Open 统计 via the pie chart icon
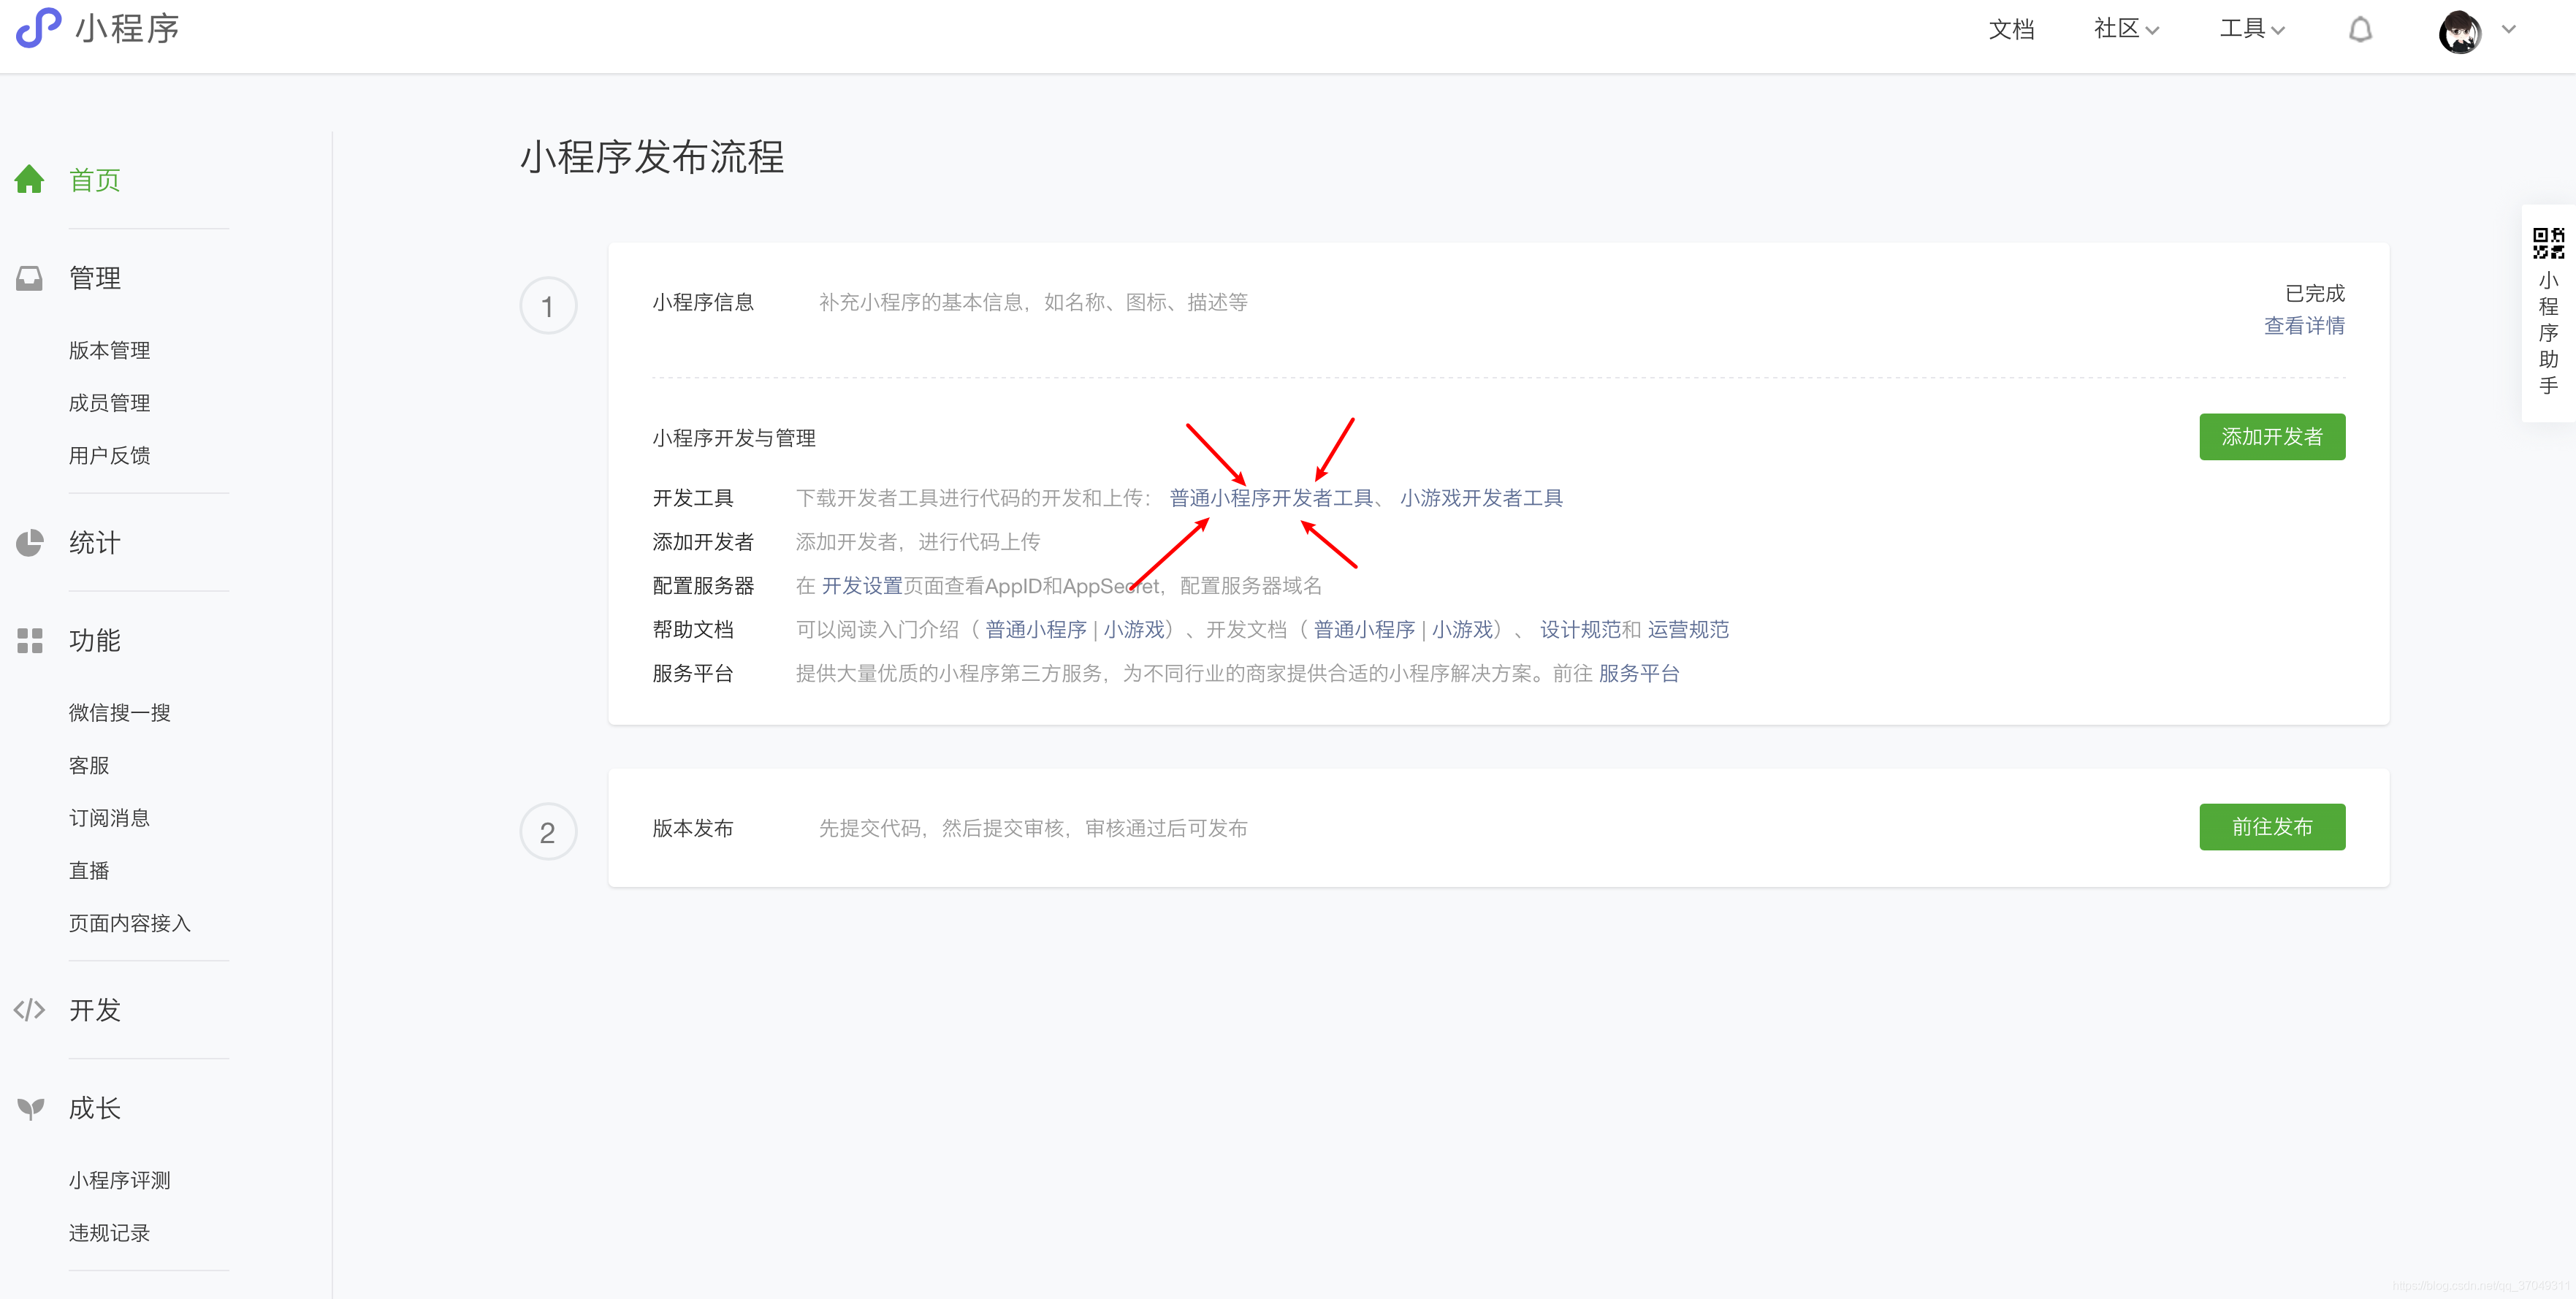Screen dimensions: 2576x1299 coord(29,543)
